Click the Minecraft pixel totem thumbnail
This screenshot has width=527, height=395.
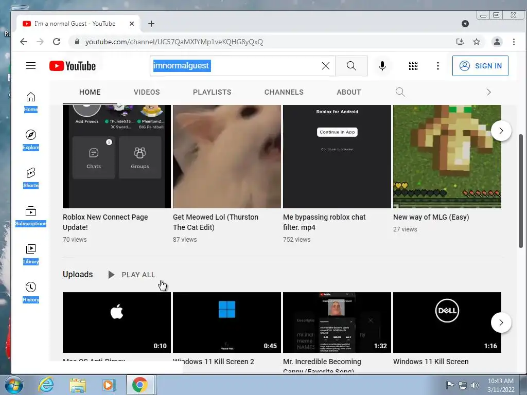[447, 156]
